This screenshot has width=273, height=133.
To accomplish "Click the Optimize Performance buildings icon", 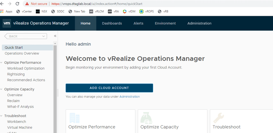I will pos(74,118).
